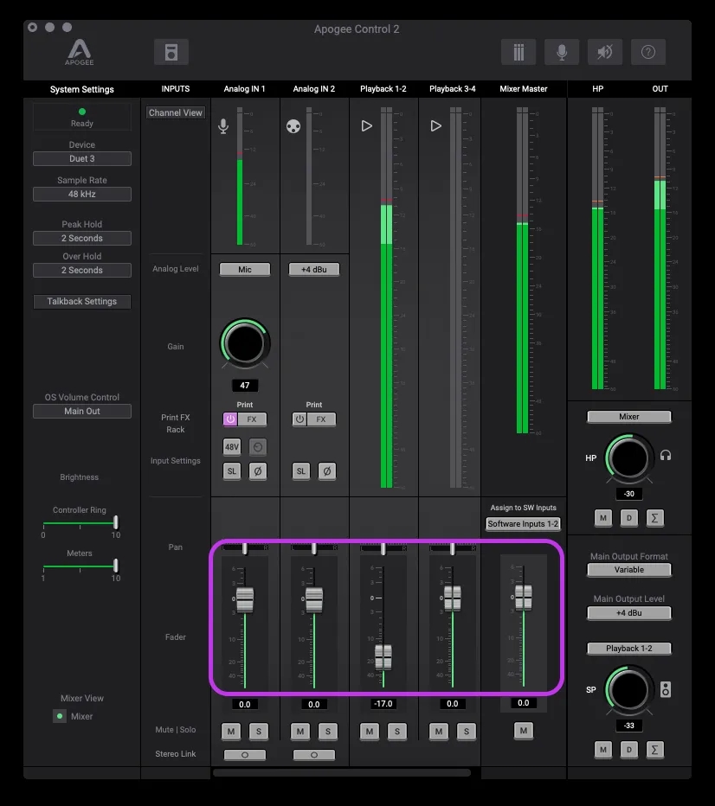Image resolution: width=715 pixels, height=806 pixels.
Task: Mute the headphone HP output
Action: (603, 518)
